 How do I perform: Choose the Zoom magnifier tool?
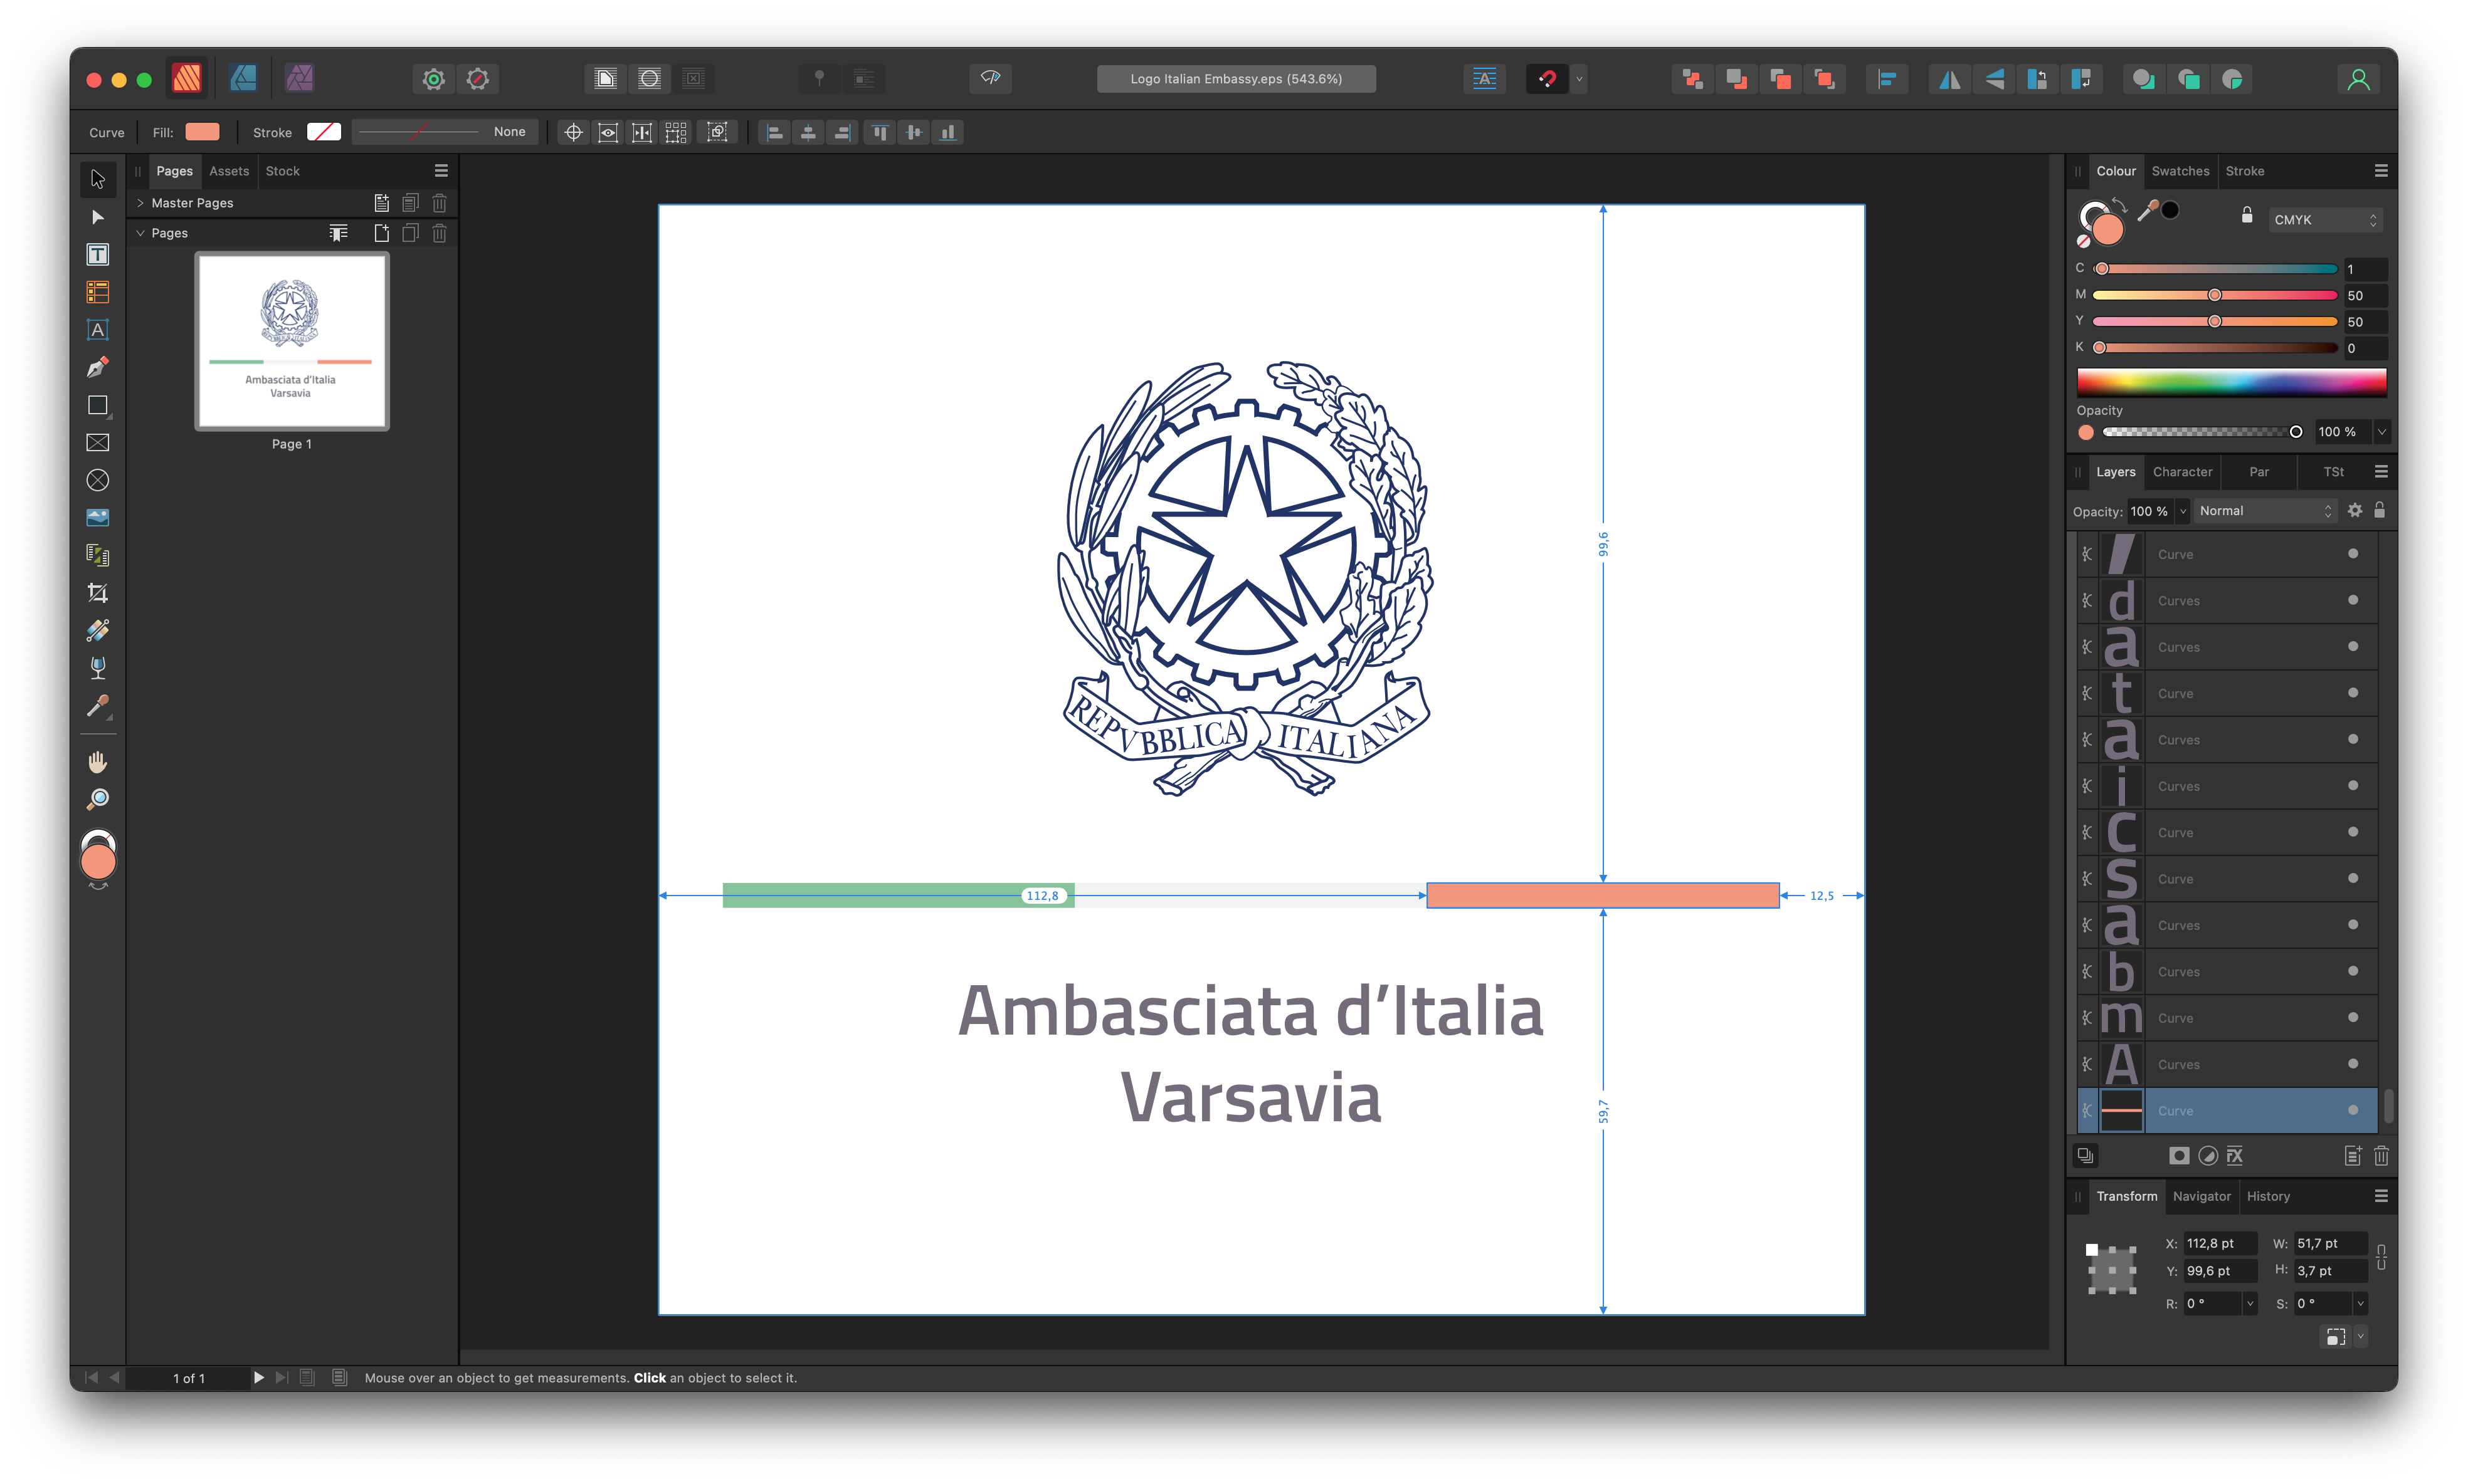click(97, 799)
